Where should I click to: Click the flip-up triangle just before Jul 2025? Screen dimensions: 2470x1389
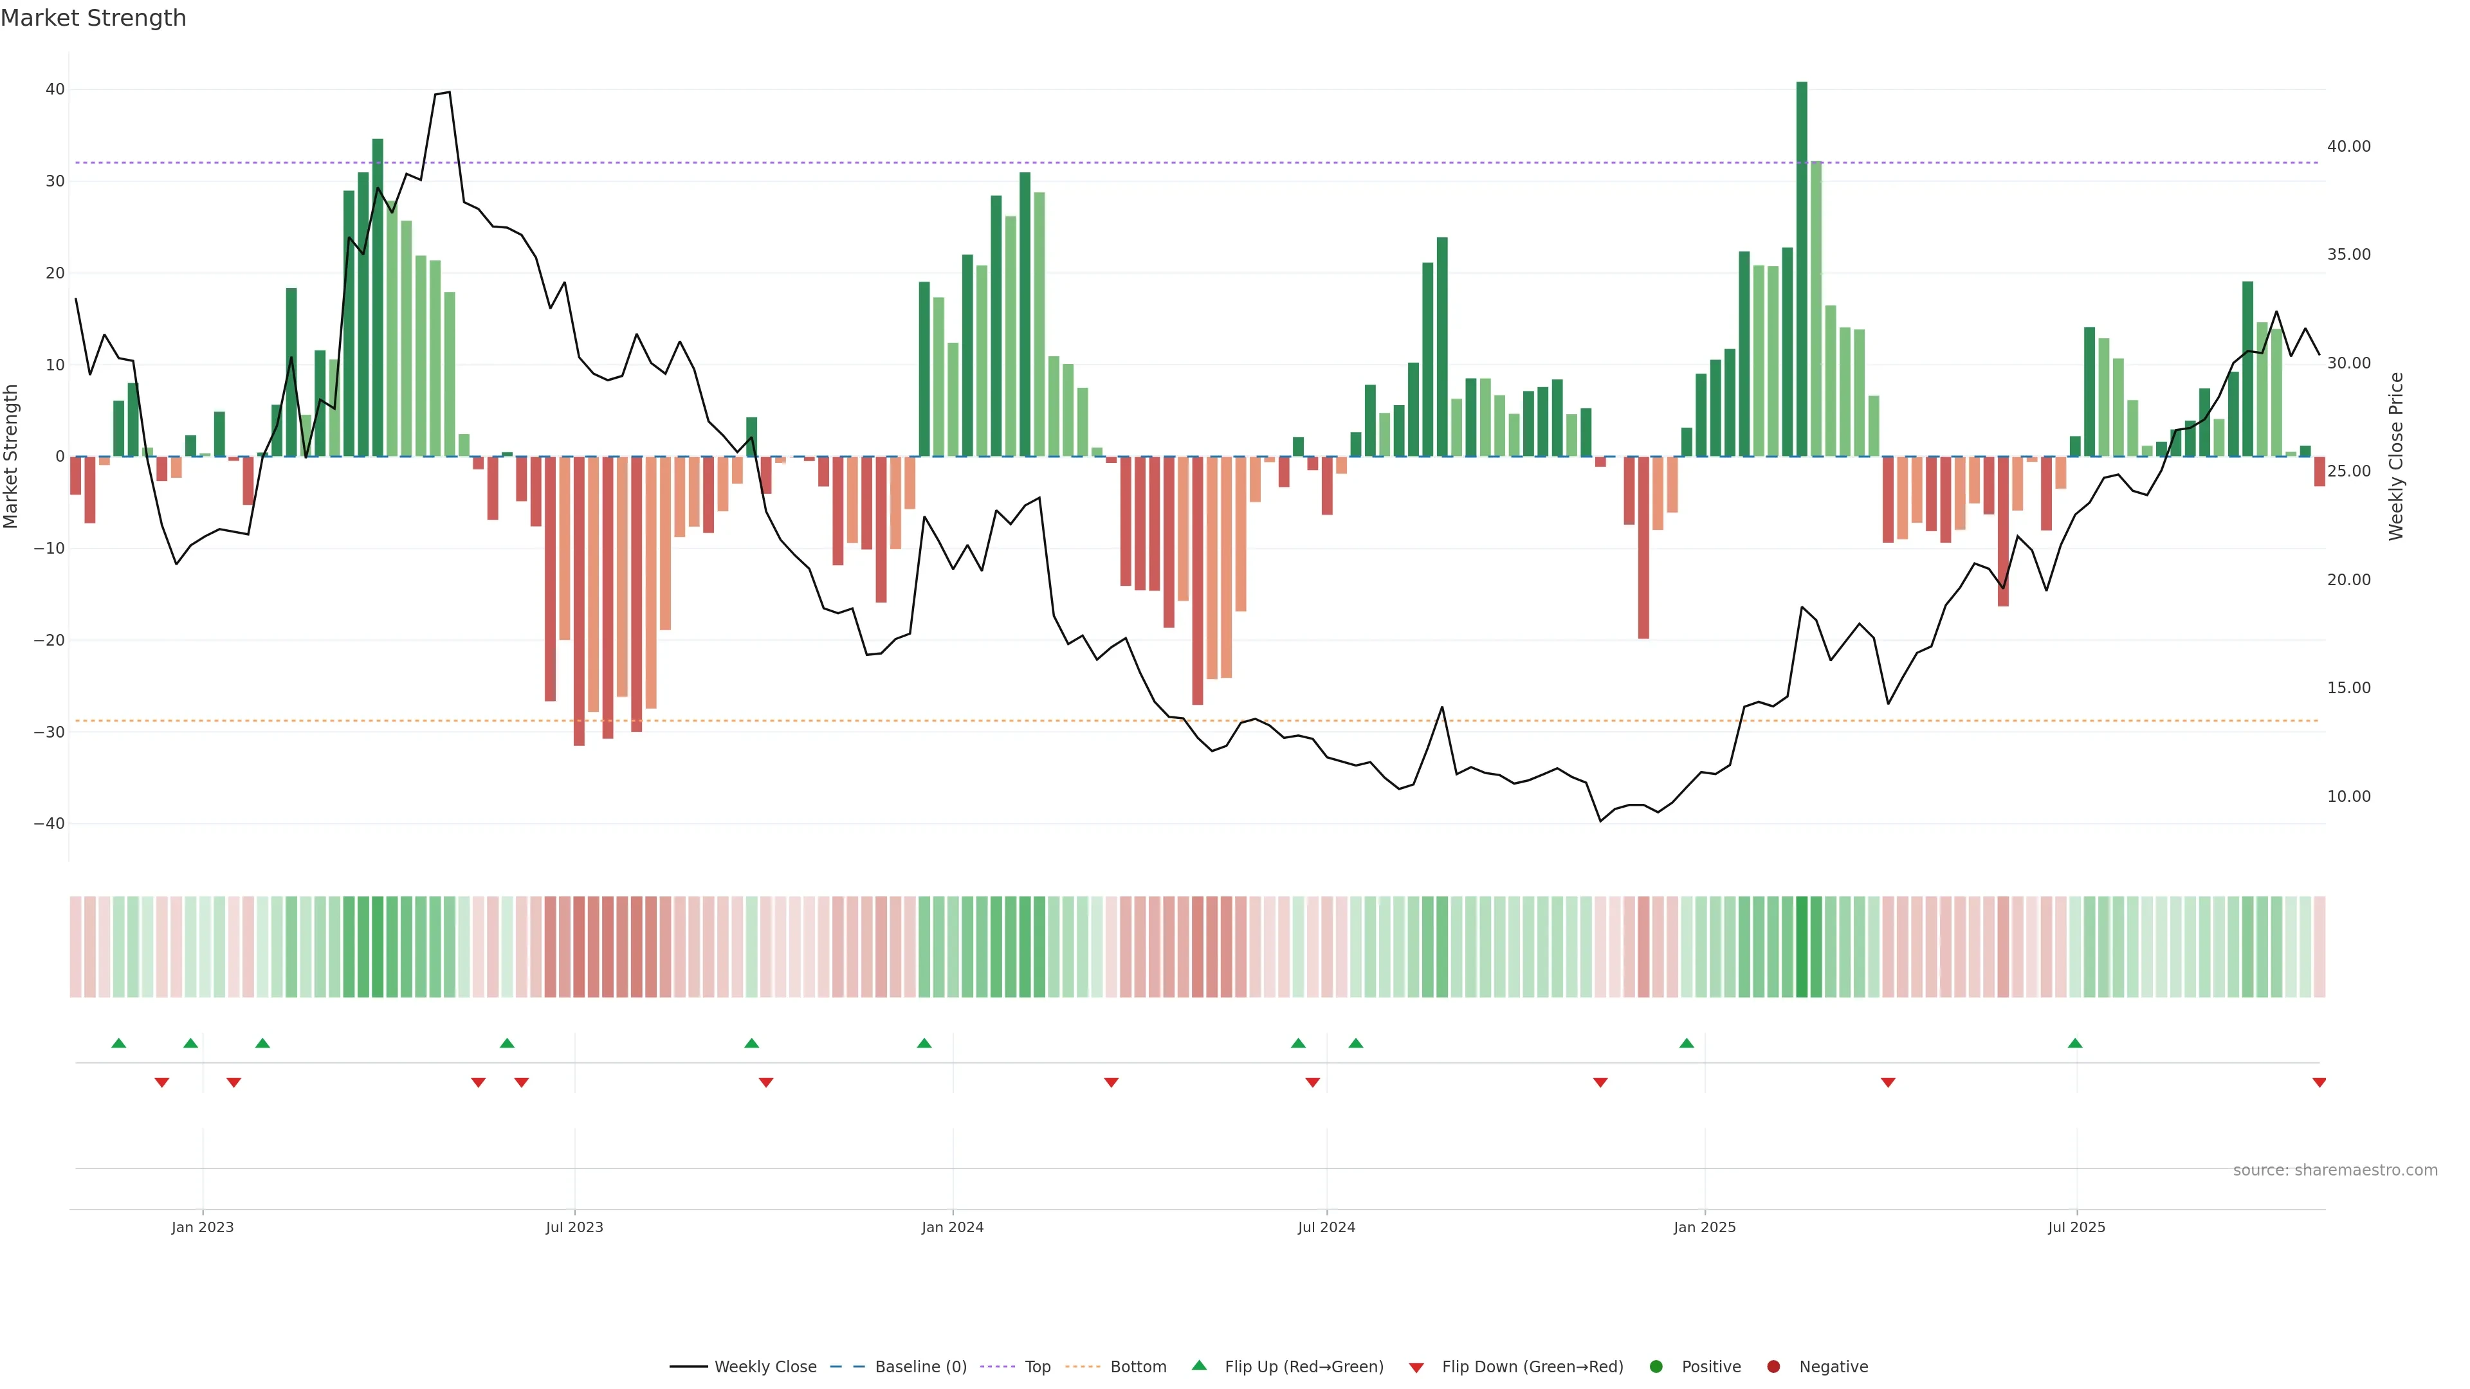click(x=2075, y=1043)
